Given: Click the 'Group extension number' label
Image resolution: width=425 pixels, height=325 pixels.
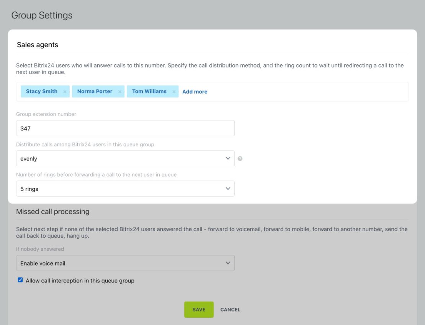Looking at the screenshot, I should [x=46, y=114].
